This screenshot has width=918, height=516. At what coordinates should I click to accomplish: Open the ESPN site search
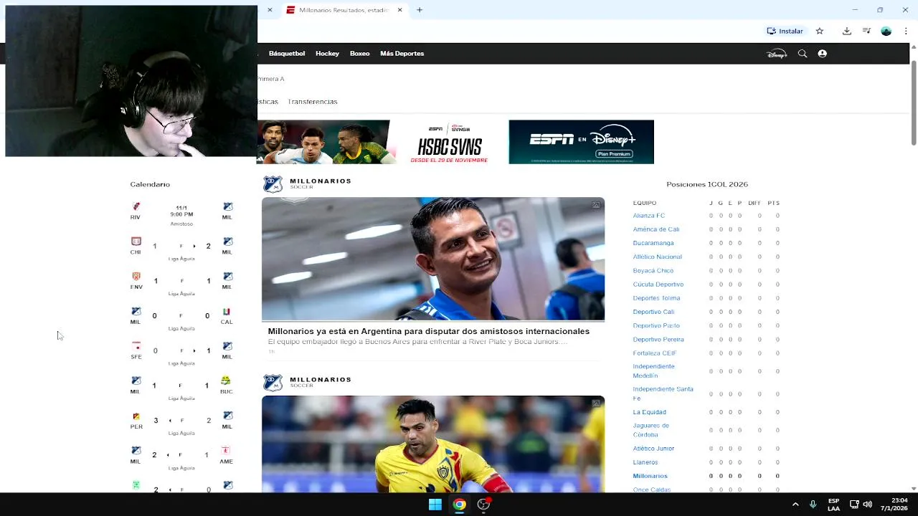coord(803,54)
